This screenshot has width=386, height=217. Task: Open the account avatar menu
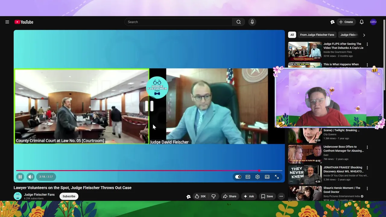pyautogui.click(x=373, y=22)
